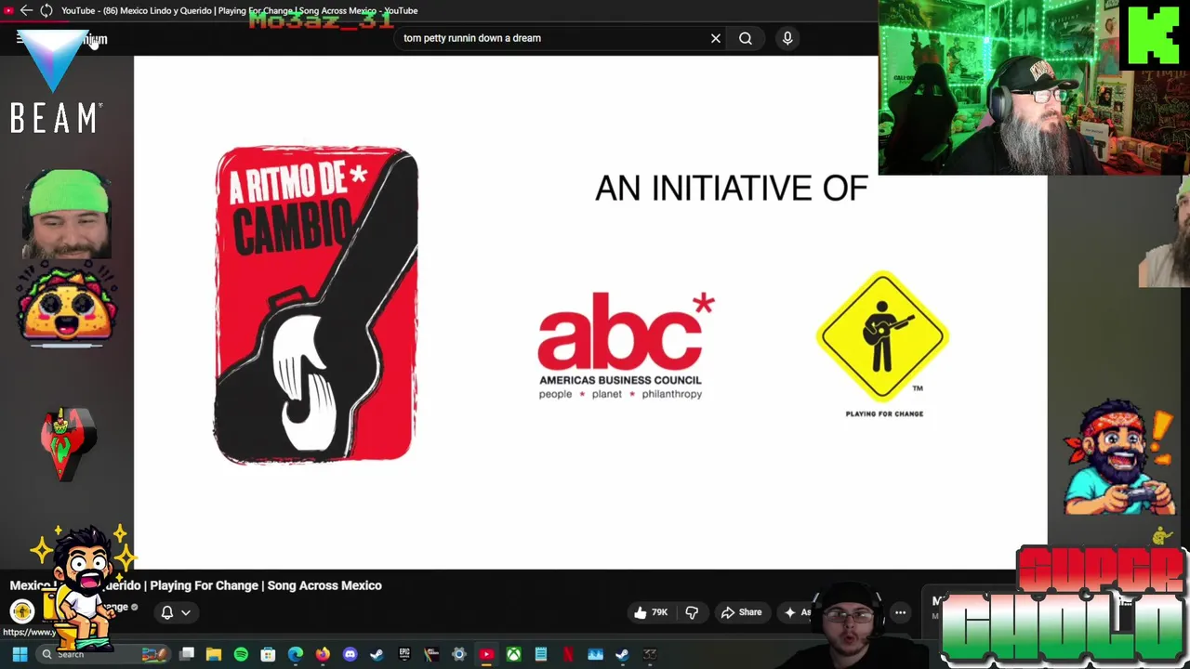Expand the subscription notification dropdown arrow

(x=186, y=612)
